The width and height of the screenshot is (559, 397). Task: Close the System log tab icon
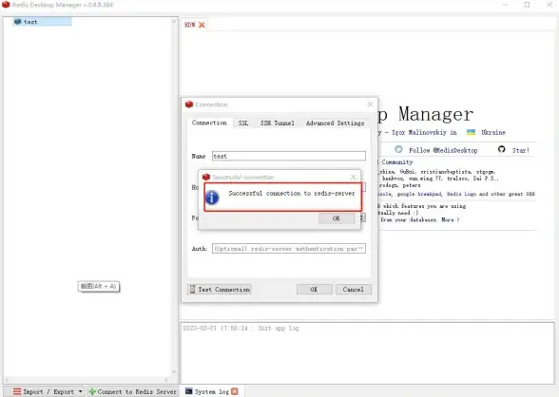click(235, 391)
